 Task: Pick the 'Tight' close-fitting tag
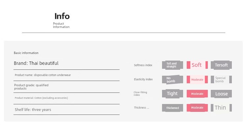click(173, 94)
